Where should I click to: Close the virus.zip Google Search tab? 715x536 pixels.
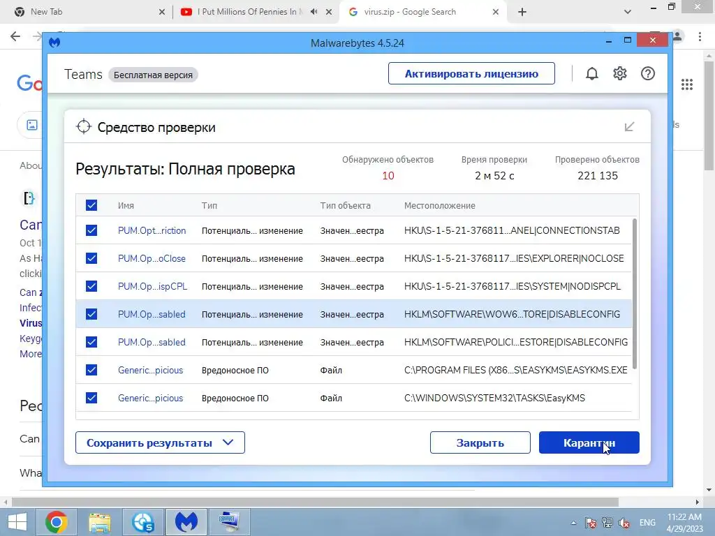(496, 12)
